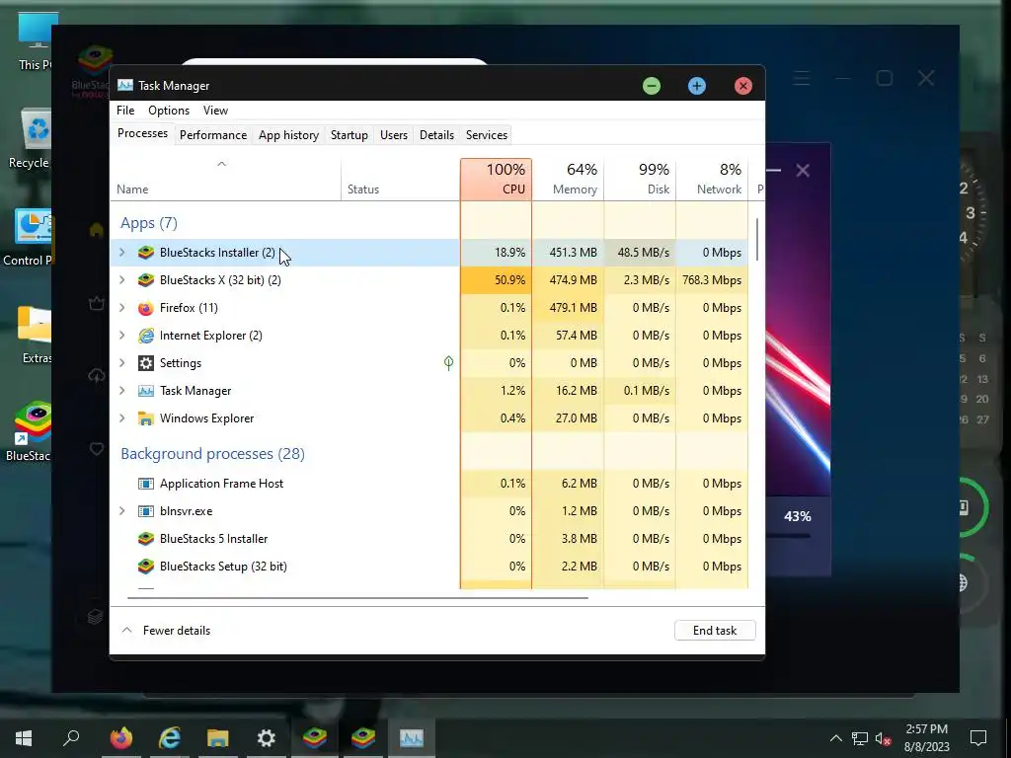Sort by the Status column header
Viewport: 1011px width, 758px height.
click(x=401, y=180)
